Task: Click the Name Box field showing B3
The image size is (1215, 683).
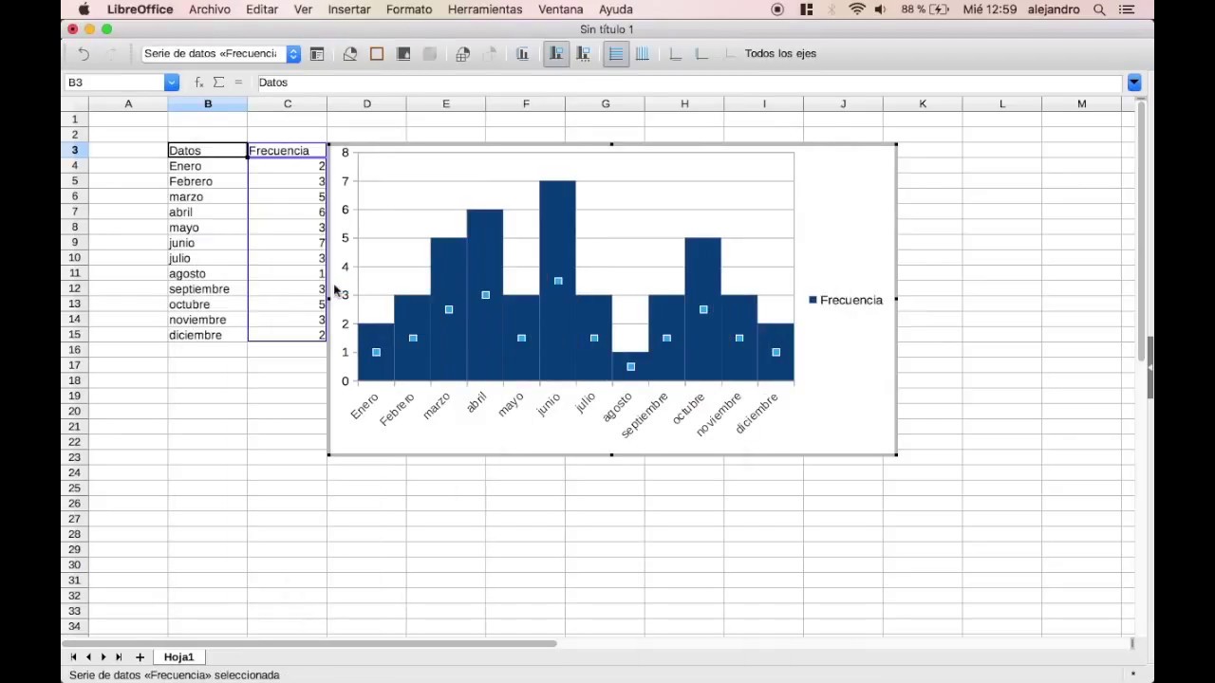Action: pyautogui.click(x=115, y=83)
